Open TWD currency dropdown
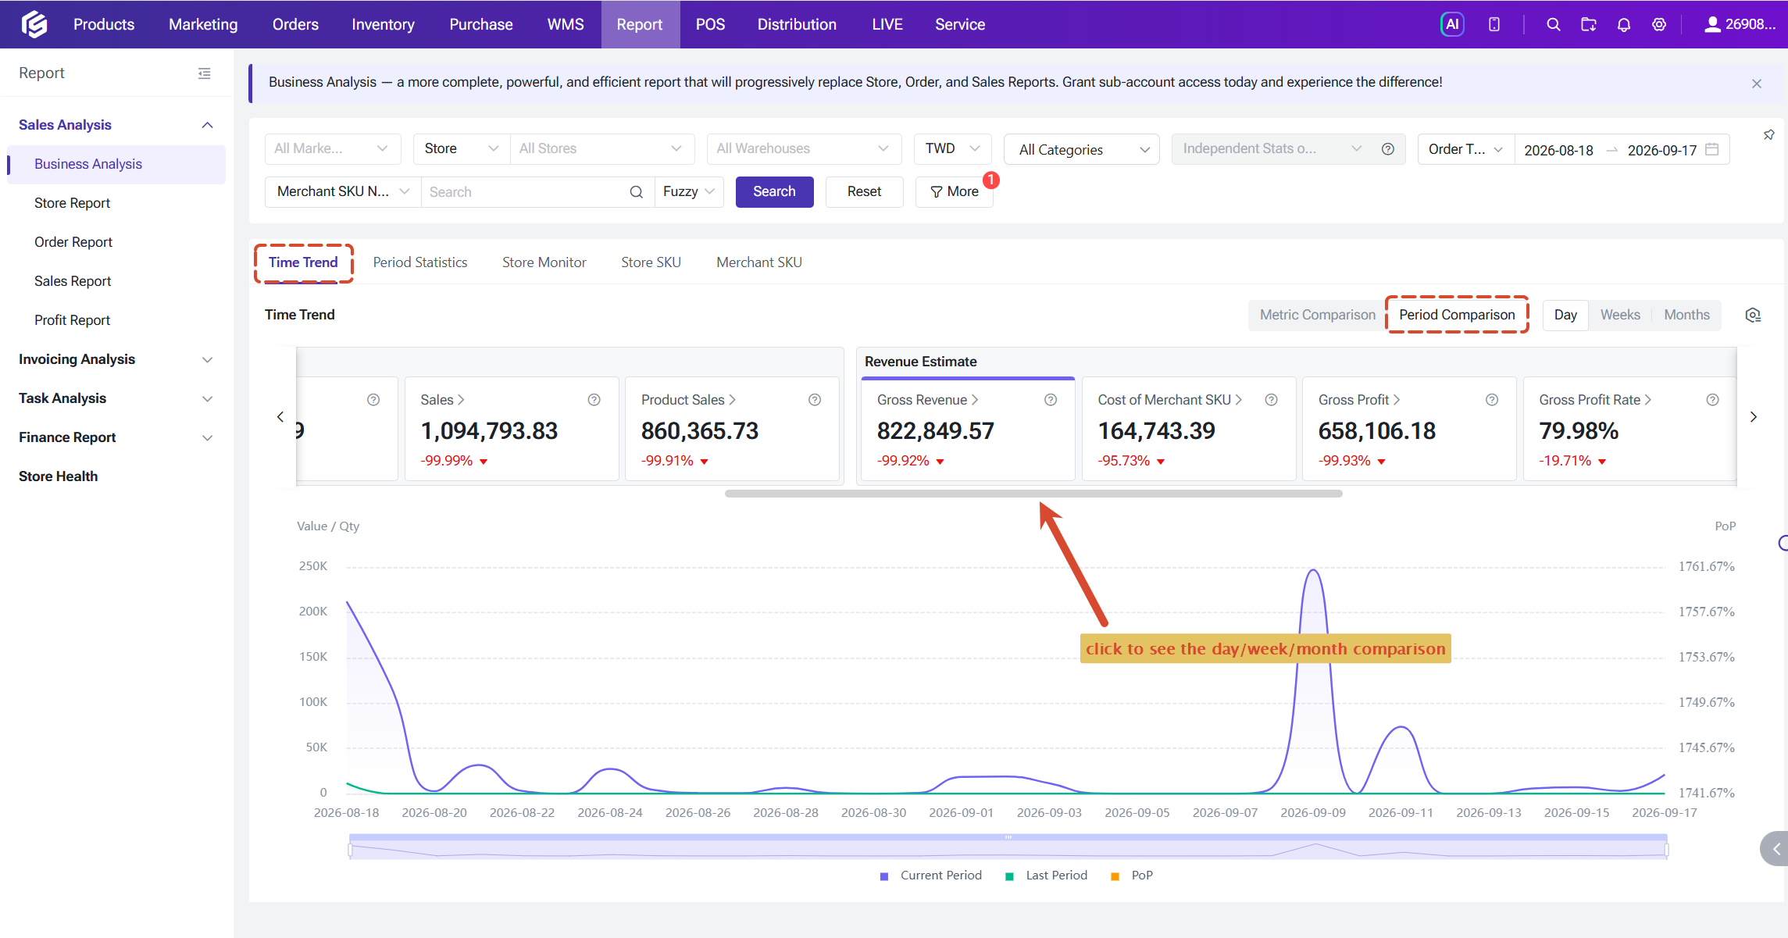This screenshot has height=938, width=1788. tap(952, 148)
